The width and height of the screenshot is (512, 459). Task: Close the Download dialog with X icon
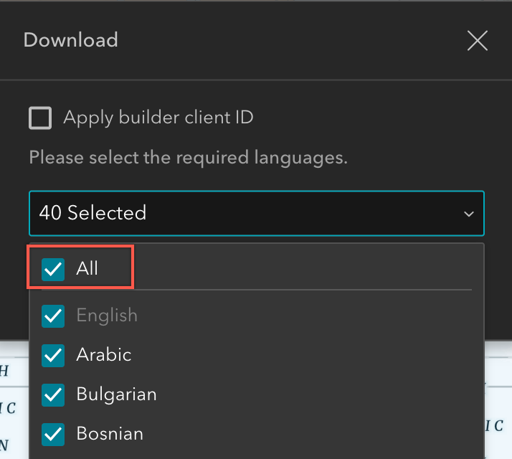478,41
